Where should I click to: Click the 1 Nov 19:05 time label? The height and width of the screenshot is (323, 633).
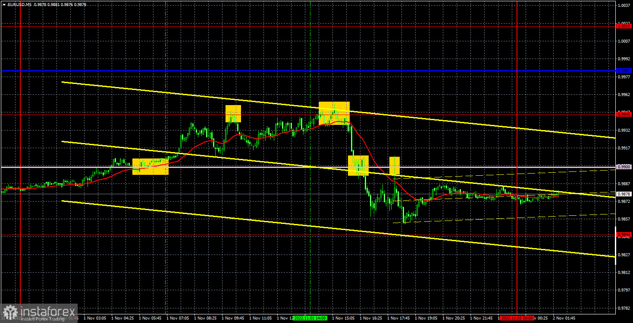426,318
